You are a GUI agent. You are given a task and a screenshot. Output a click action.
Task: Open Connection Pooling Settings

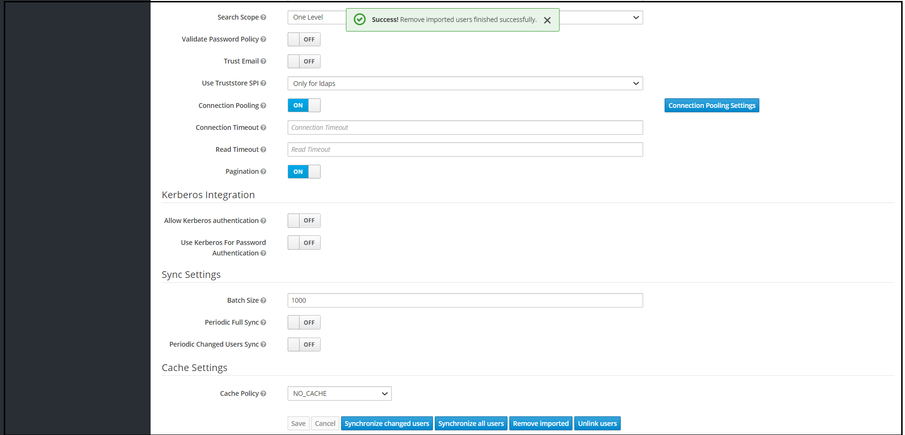[711, 106]
